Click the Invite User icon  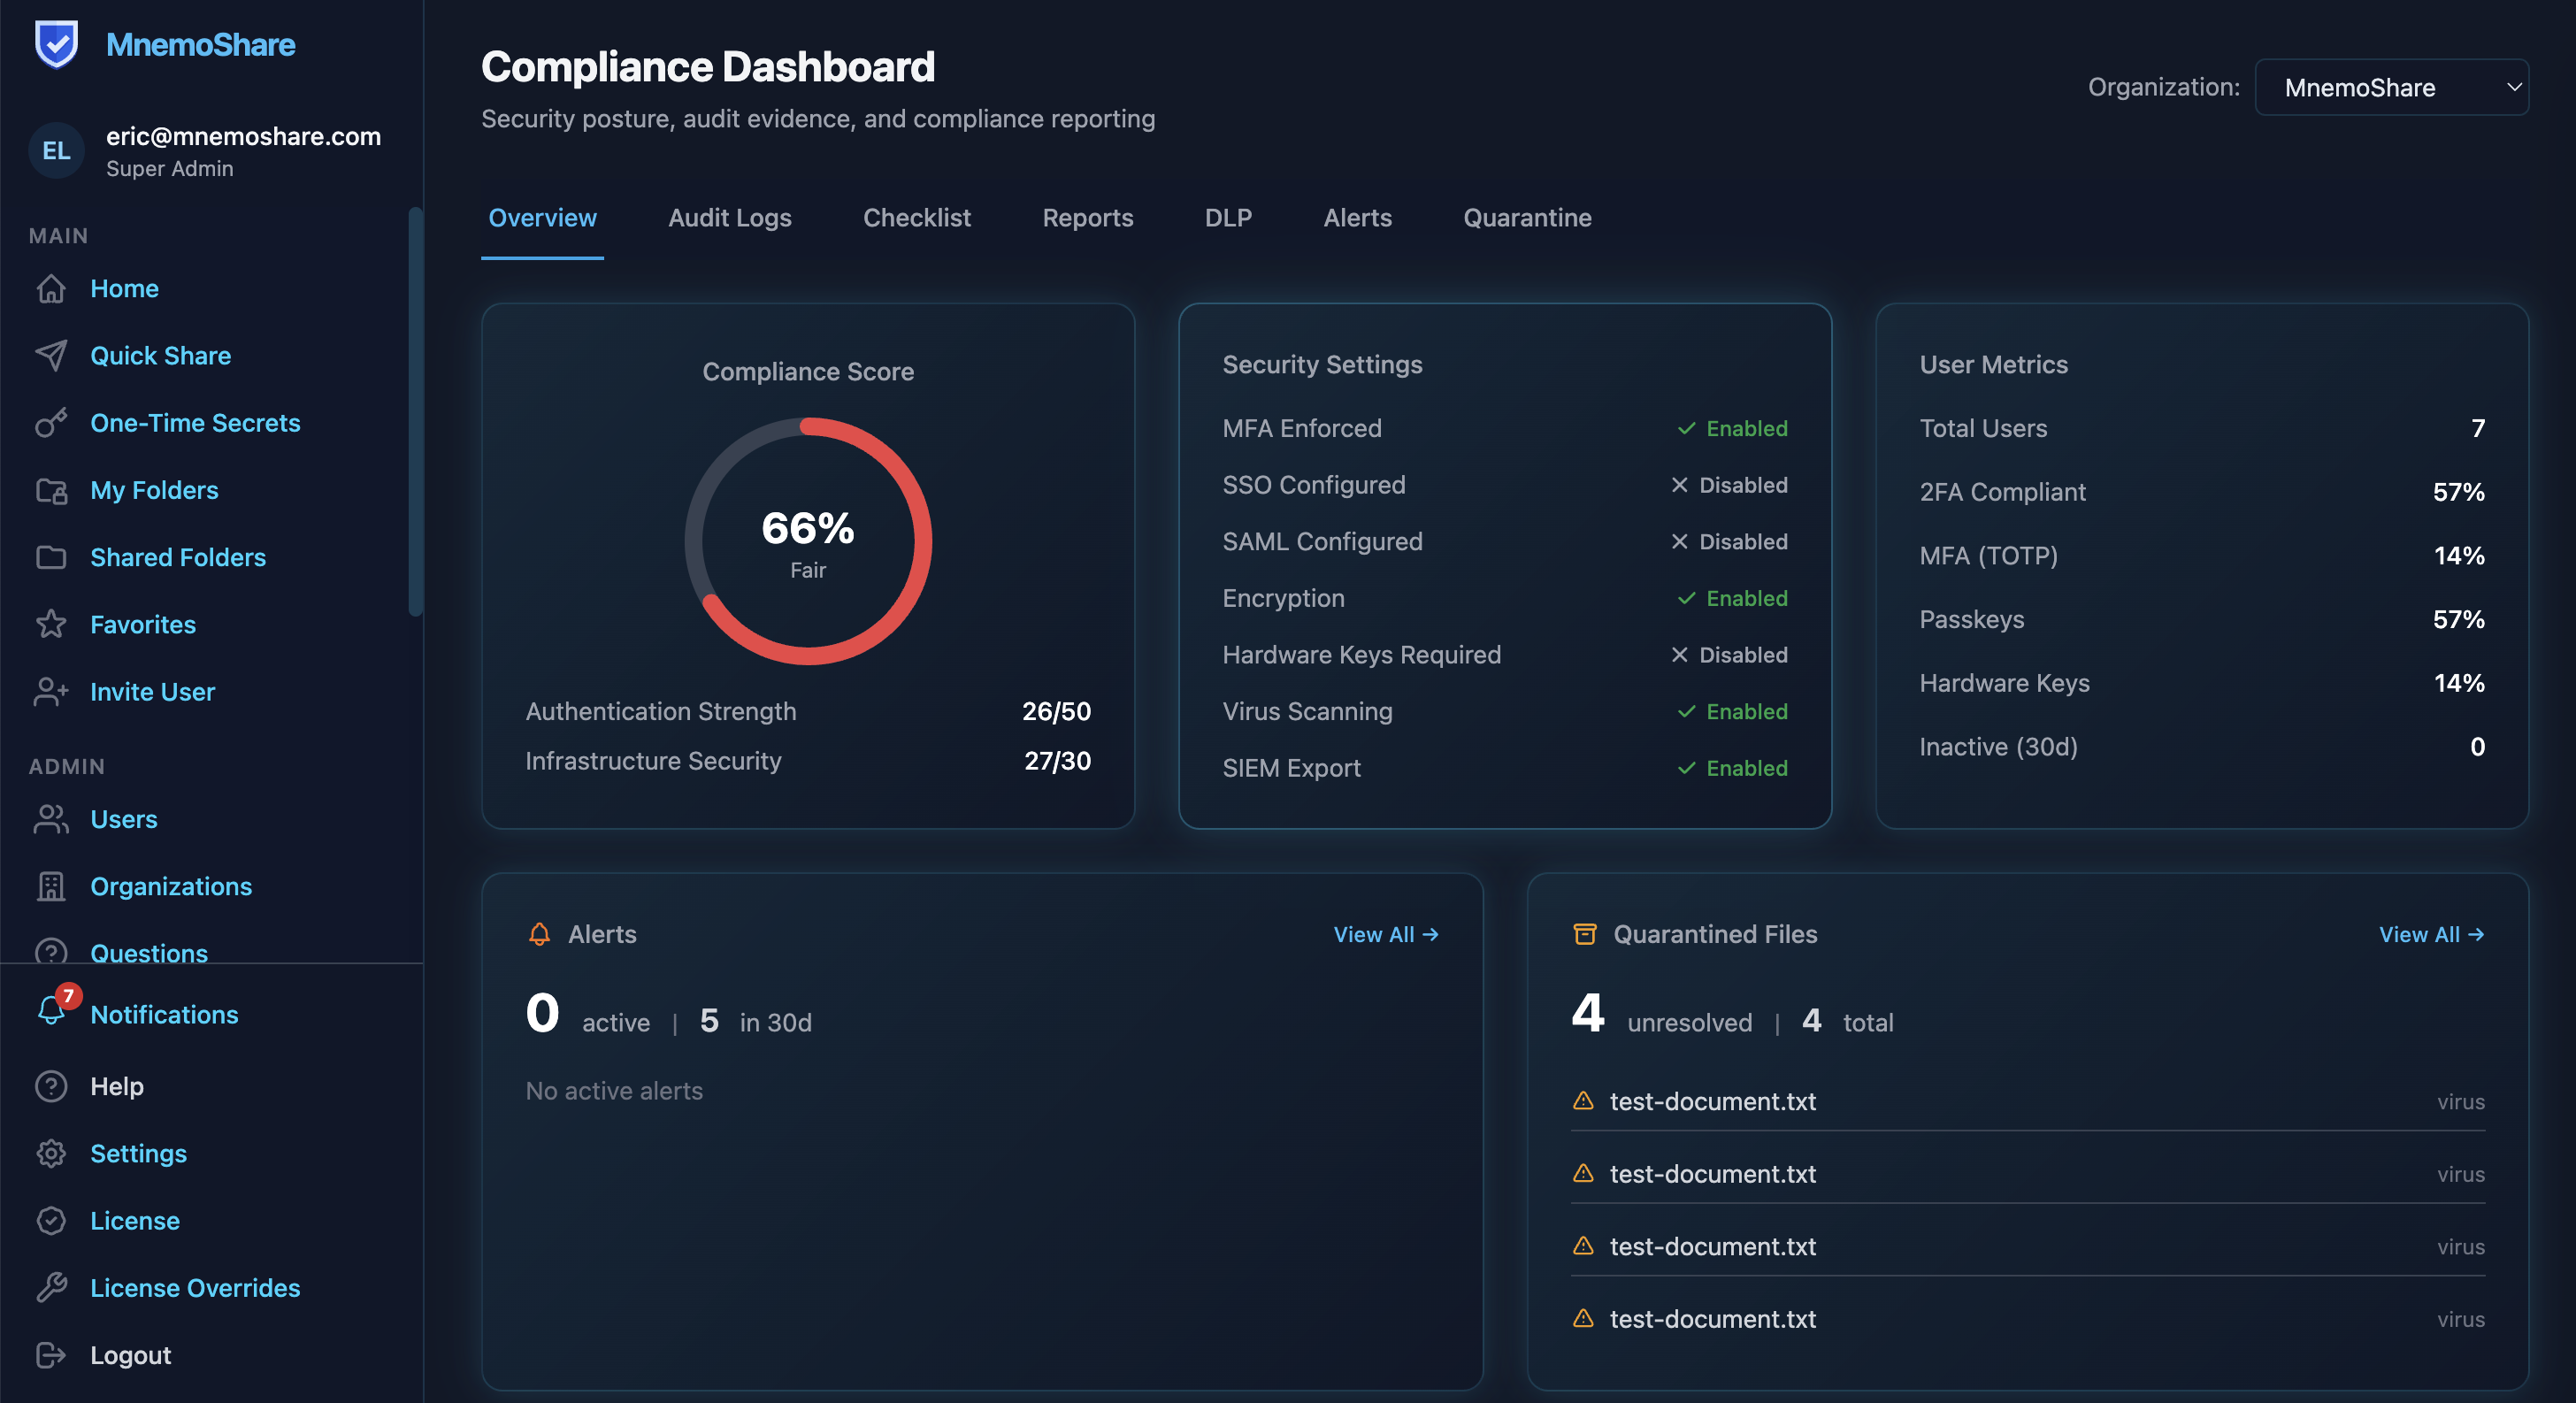click(x=51, y=691)
